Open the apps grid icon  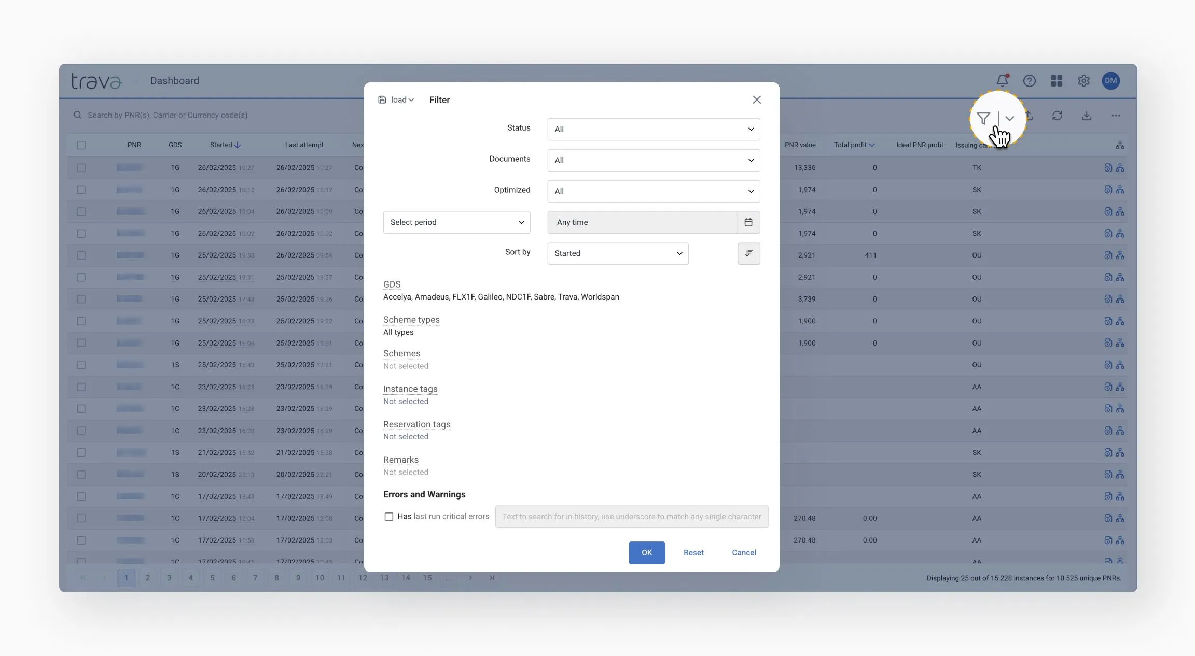[1057, 81]
